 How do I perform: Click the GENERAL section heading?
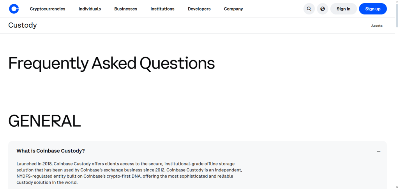click(x=44, y=121)
